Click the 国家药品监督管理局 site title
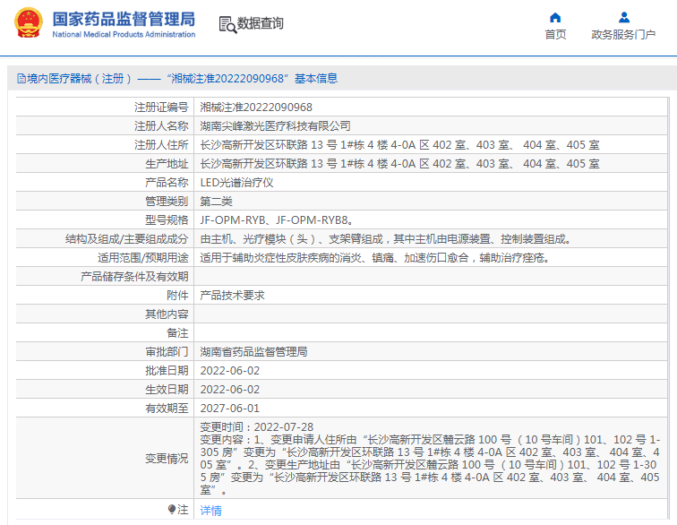This screenshot has width=677, height=525. point(124,20)
